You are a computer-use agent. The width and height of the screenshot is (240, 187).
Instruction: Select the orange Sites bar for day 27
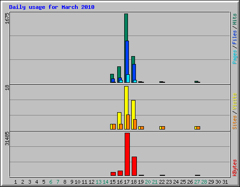point(198,128)
